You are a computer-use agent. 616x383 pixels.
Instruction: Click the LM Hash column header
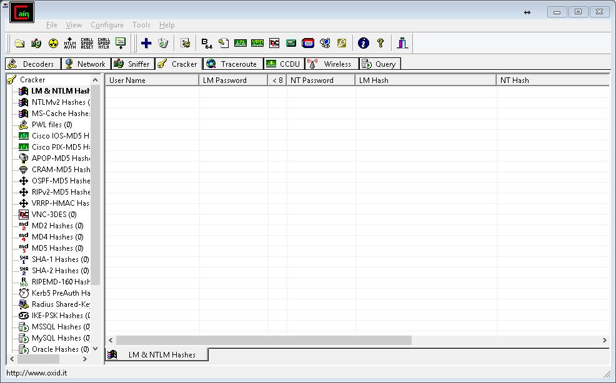[x=426, y=80]
